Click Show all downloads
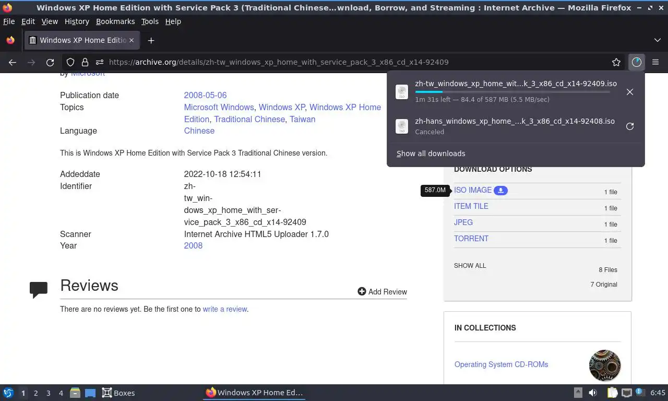Screen dimensions: 668x401 point(431,154)
